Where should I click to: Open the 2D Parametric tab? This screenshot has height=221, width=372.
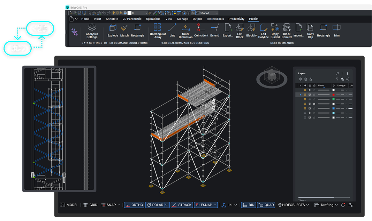pyautogui.click(x=132, y=19)
